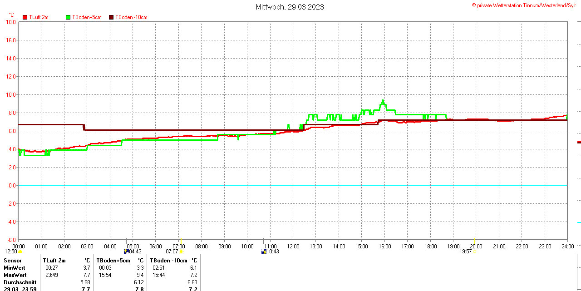Screen dimensions: 581x291
Task: Click the moonrise icon at 10:43
Action: tap(264, 251)
